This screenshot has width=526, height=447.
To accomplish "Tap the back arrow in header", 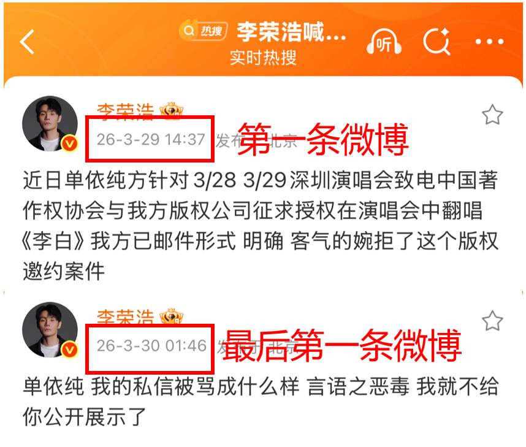I will pos(27,42).
